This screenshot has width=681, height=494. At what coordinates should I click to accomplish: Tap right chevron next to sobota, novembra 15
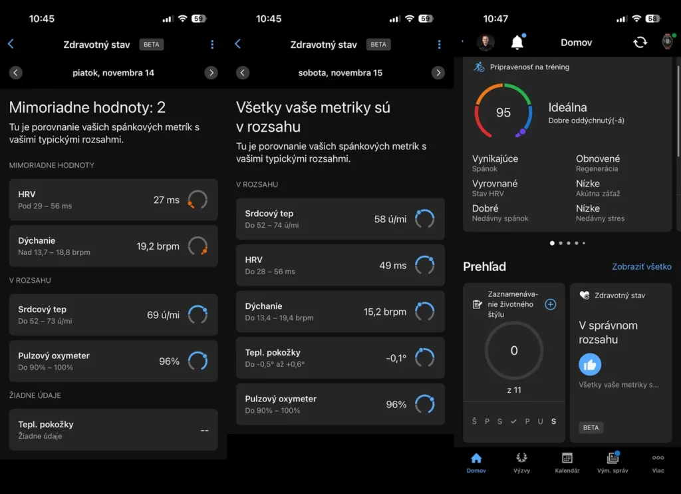(438, 72)
